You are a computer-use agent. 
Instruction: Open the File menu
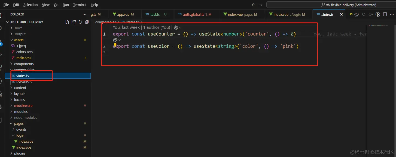pos(6,5)
